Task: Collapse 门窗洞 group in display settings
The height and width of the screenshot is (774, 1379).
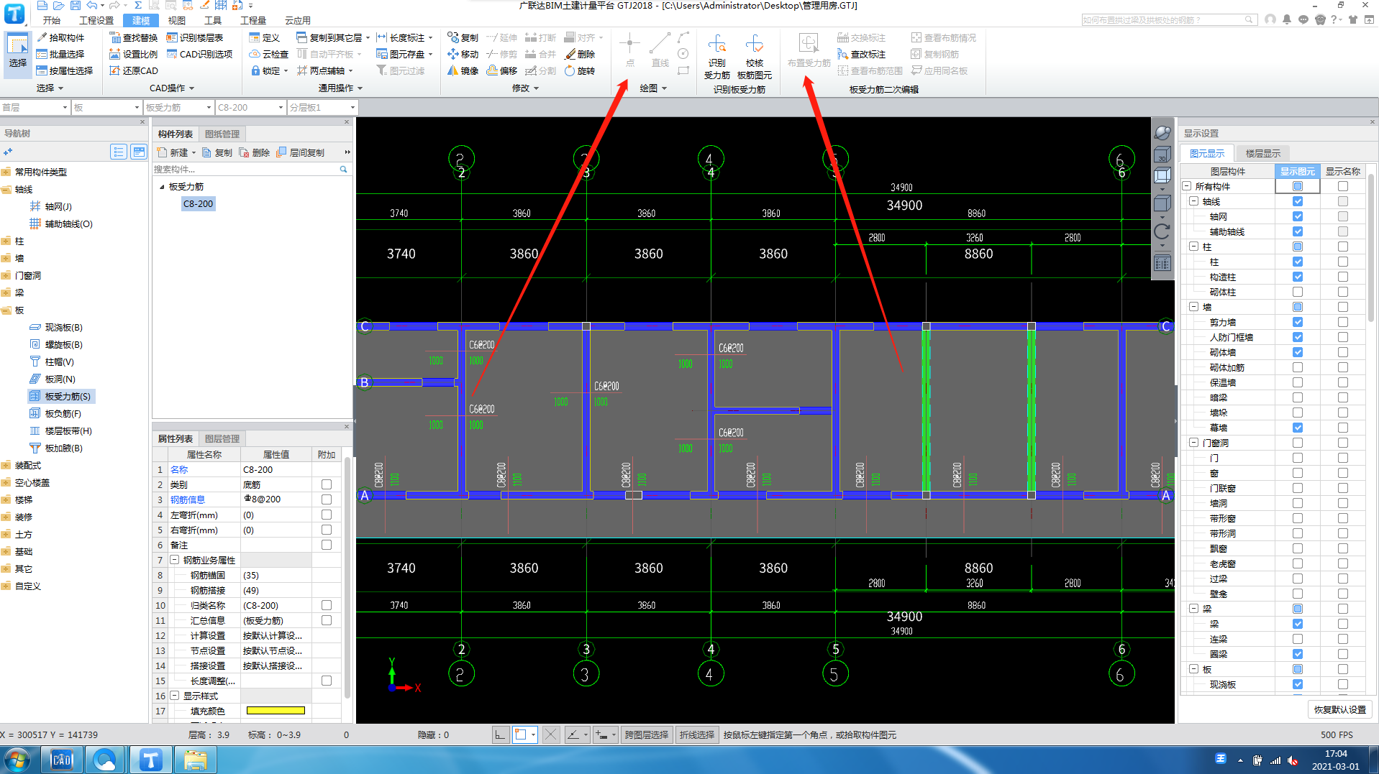Action: point(1194,443)
